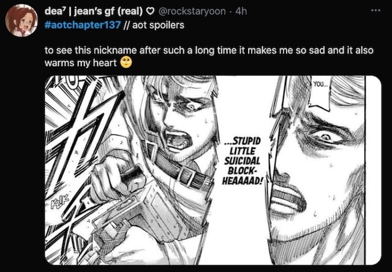Click the wide eye of the right character
This screenshot has width=392, height=272.
[x=325, y=137]
